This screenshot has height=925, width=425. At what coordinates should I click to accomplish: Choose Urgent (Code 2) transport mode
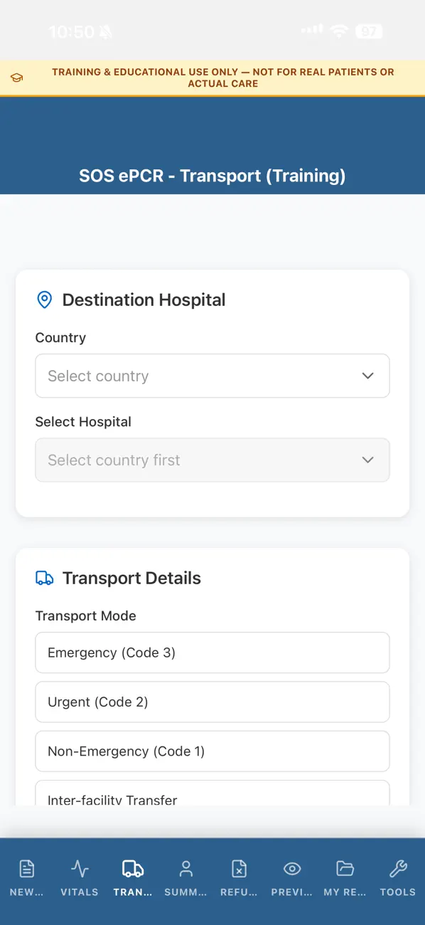pos(212,702)
